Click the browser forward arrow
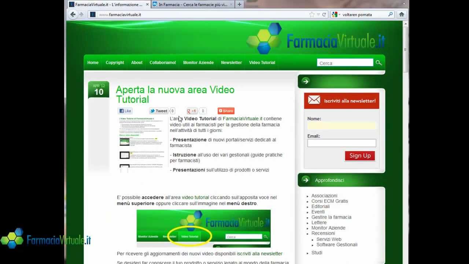Viewport: 469px width, 264px height. tap(81, 14)
